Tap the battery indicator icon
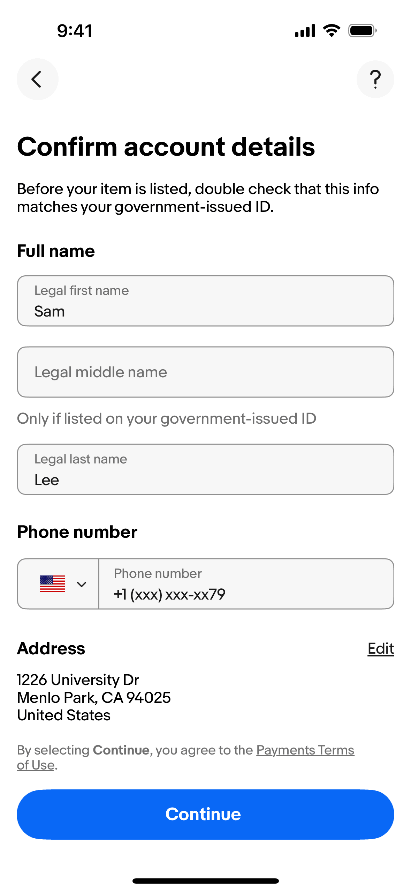 (362, 31)
